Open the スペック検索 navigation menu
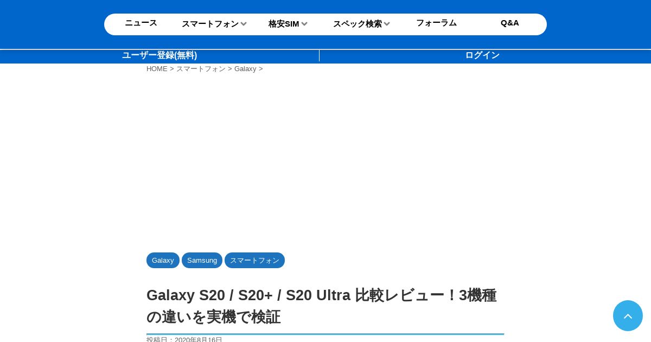Image resolution: width=651 pixels, height=342 pixels. [358, 24]
